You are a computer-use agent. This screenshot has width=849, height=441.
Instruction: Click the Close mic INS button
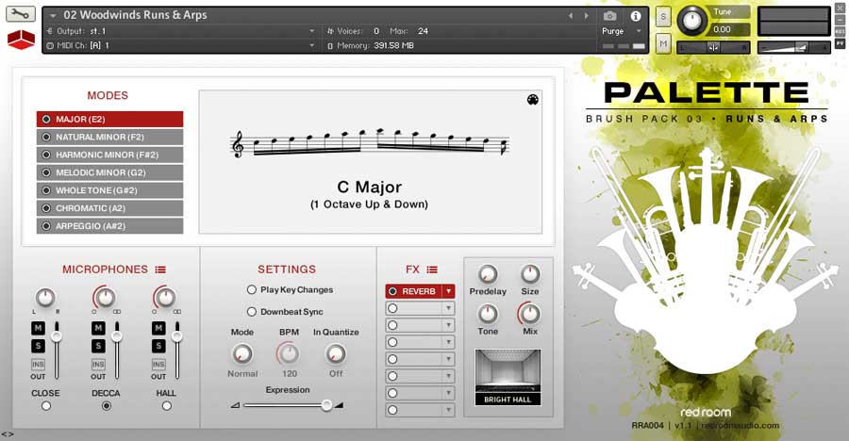click(38, 364)
